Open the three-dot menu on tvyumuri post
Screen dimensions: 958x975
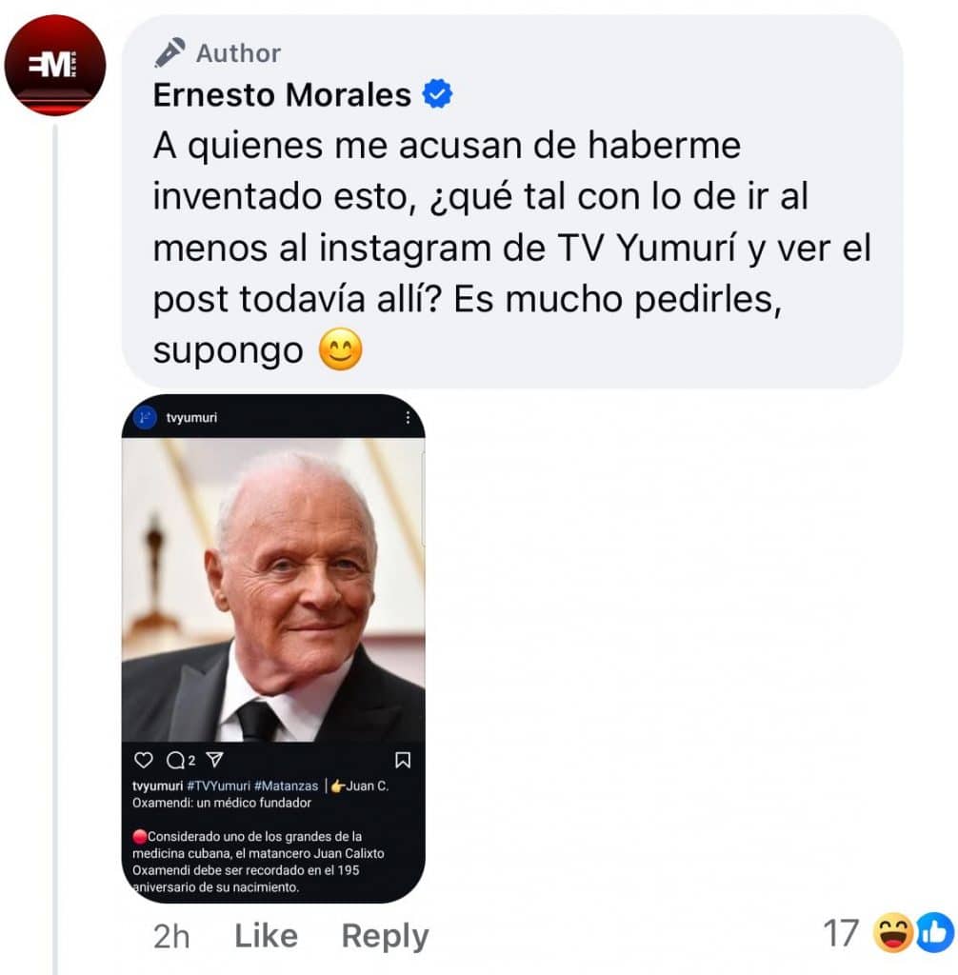click(408, 417)
